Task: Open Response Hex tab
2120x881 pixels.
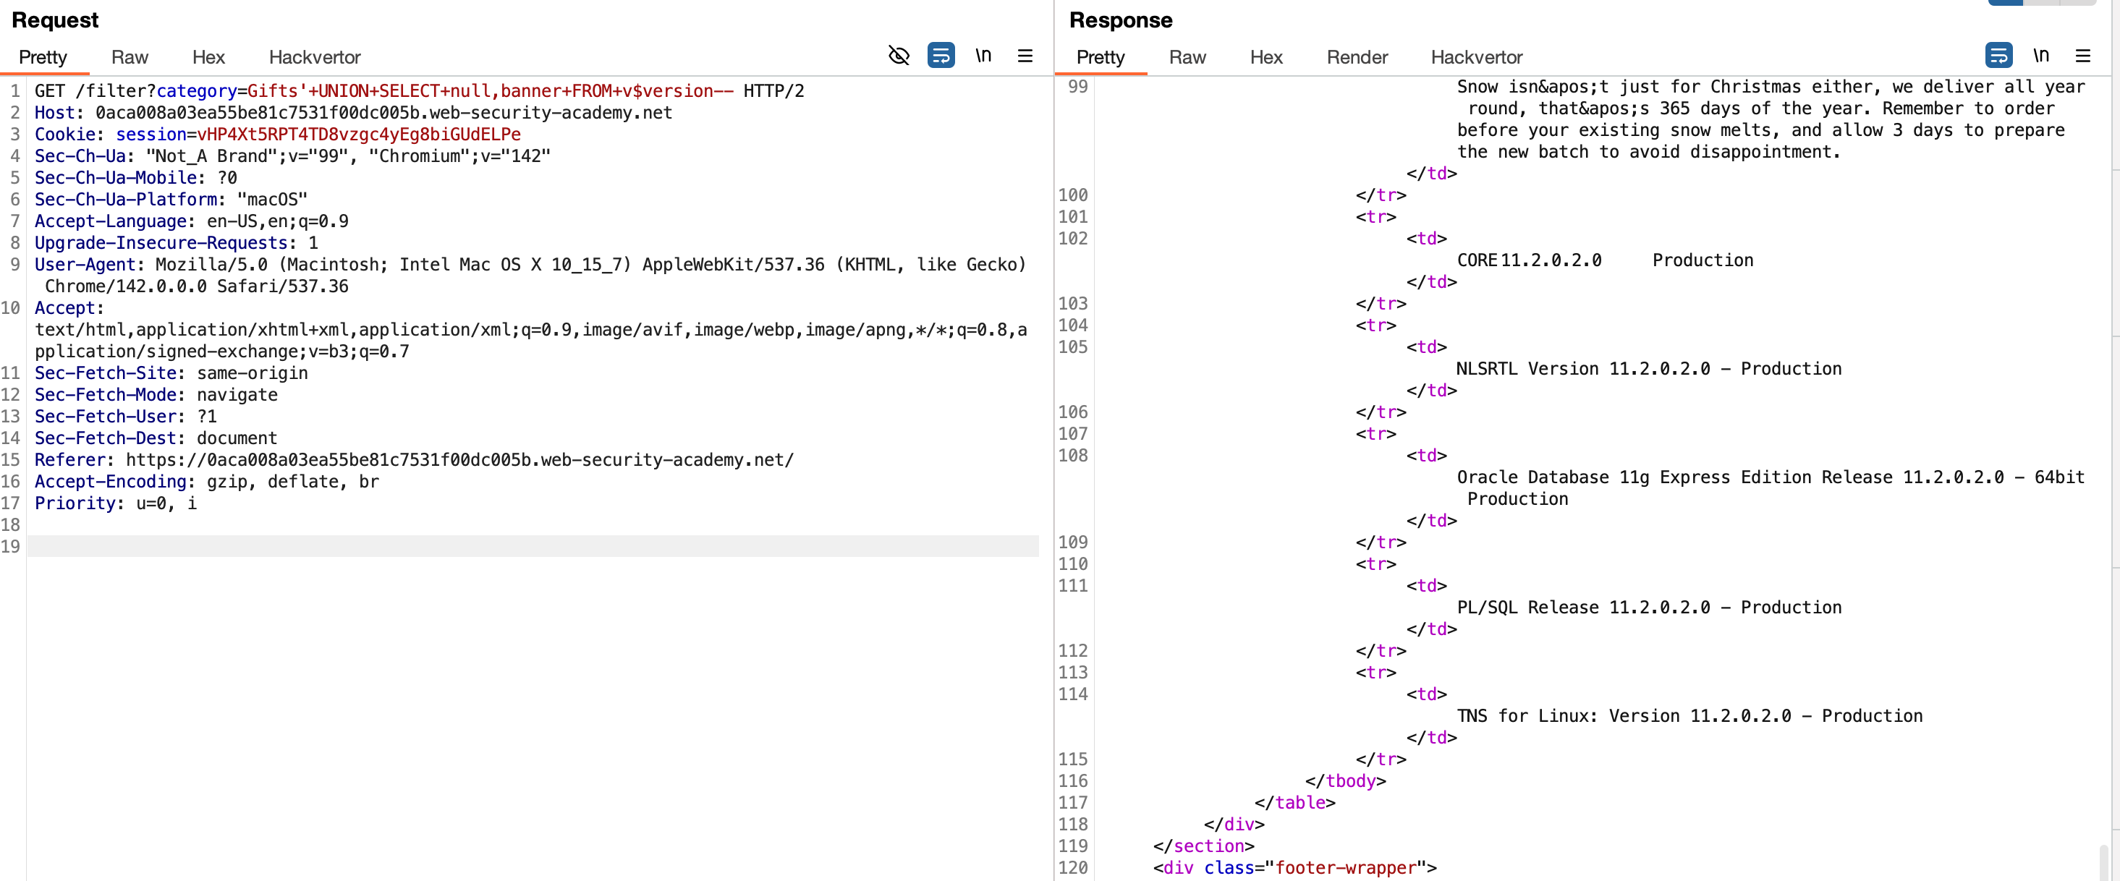Action: pyautogui.click(x=1265, y=58)
